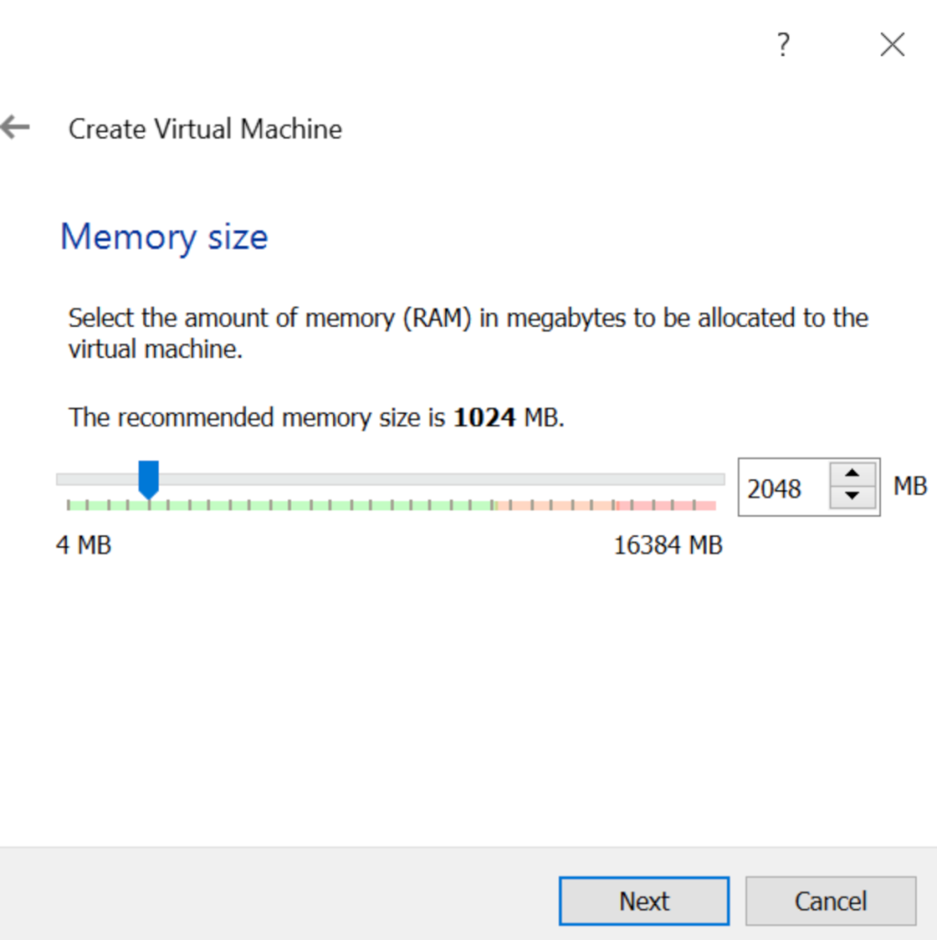The height and width of the screenshot is (940, 937).
Task: Click into the 2048 memory value field
Action: point(780,488)
